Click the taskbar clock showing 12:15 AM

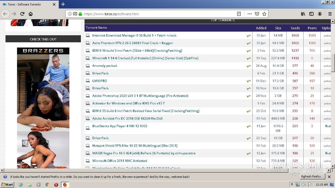(x=322, y=185)
